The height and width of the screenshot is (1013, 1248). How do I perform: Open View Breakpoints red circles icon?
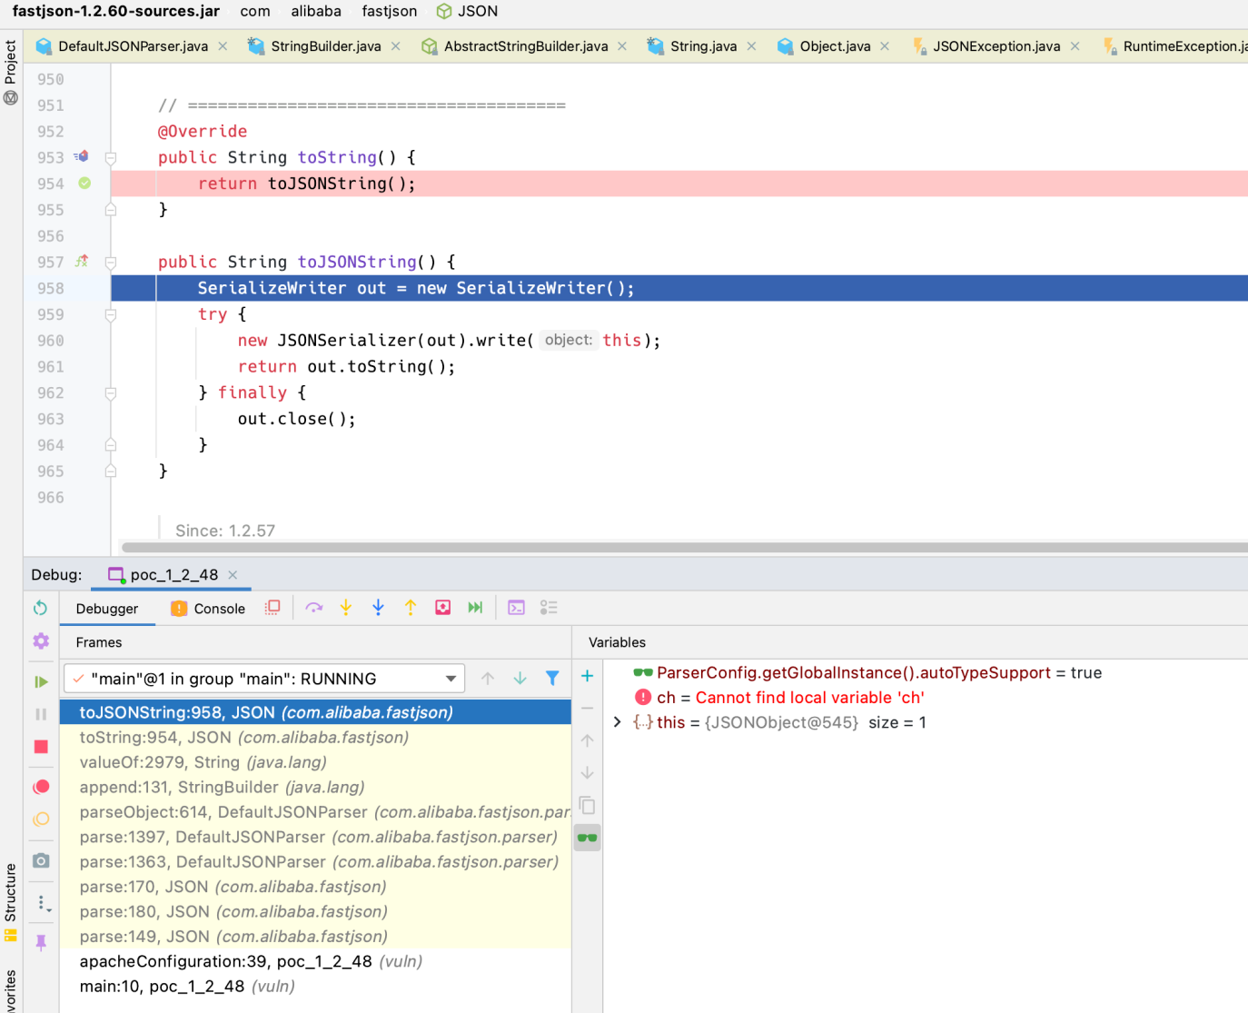point(41,787)
